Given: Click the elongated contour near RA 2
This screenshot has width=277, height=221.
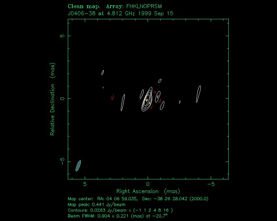Looking at the screenshot, I should coord(123,103).
